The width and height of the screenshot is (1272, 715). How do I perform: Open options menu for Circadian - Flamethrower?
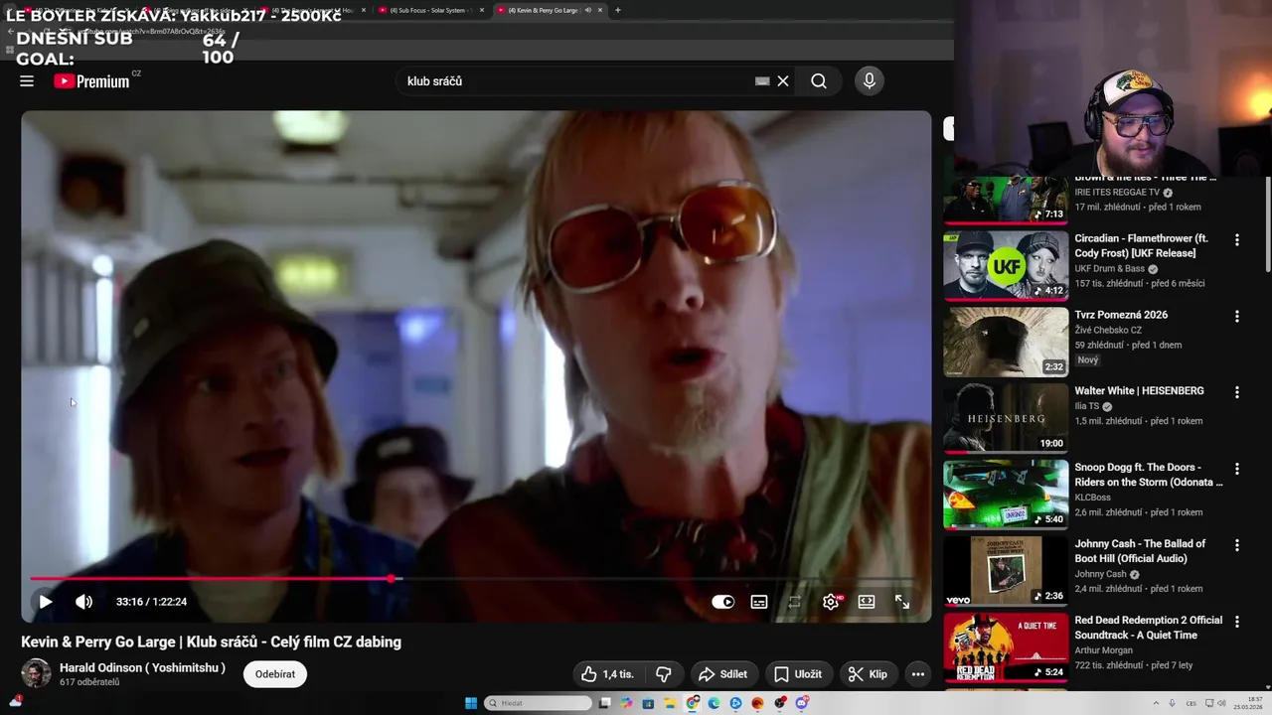click(1237, 240)
